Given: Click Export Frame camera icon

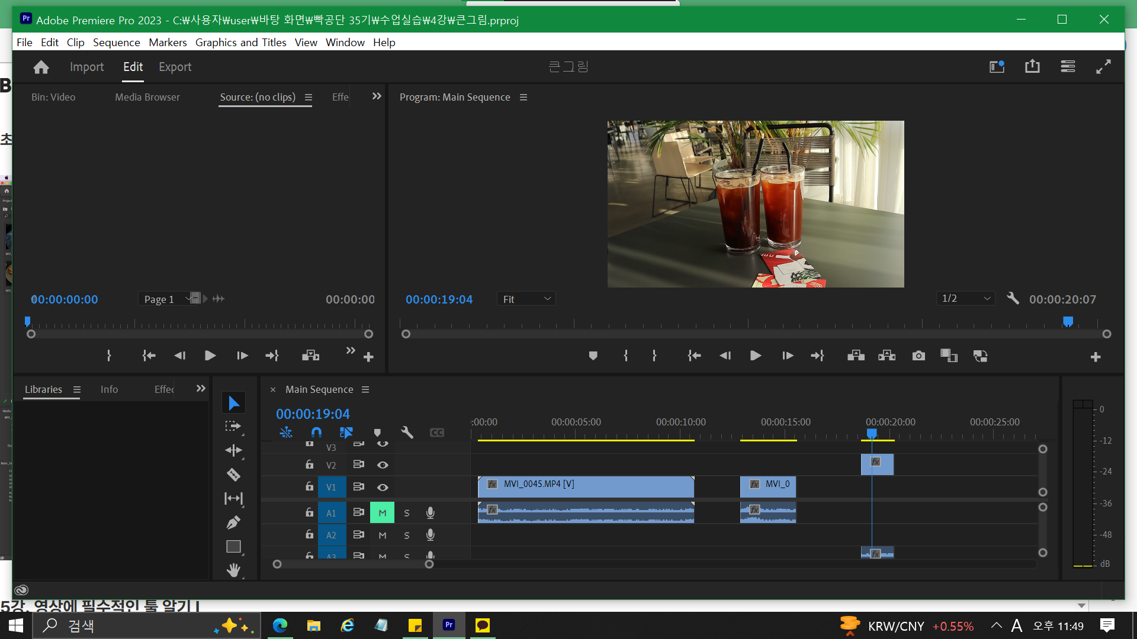Looking at the screenshot, I should tap(918, 356).
